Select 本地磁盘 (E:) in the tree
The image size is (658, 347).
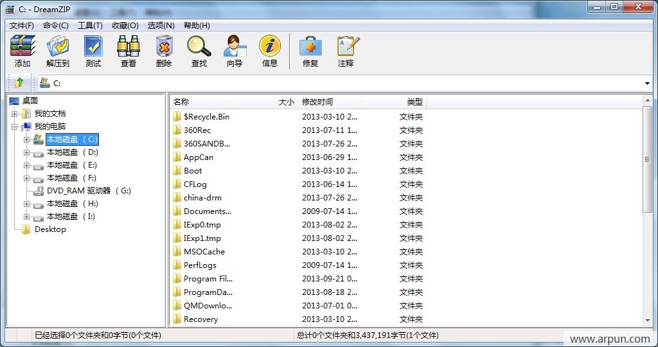pos(72,165)
